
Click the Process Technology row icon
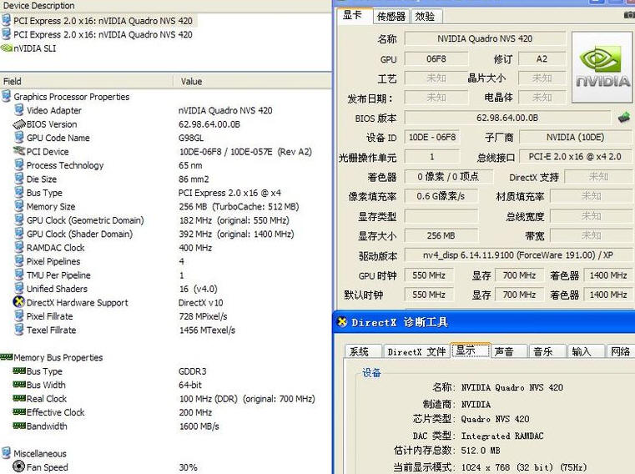19,165
